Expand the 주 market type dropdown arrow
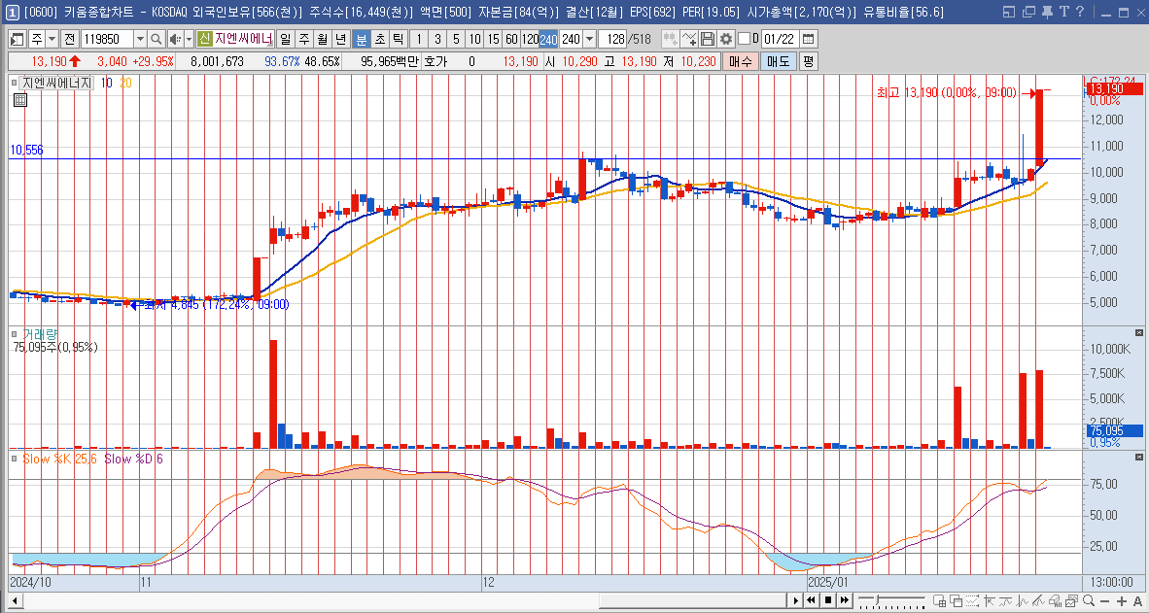This screenshot has height=613, width=1149. (52, 39)
